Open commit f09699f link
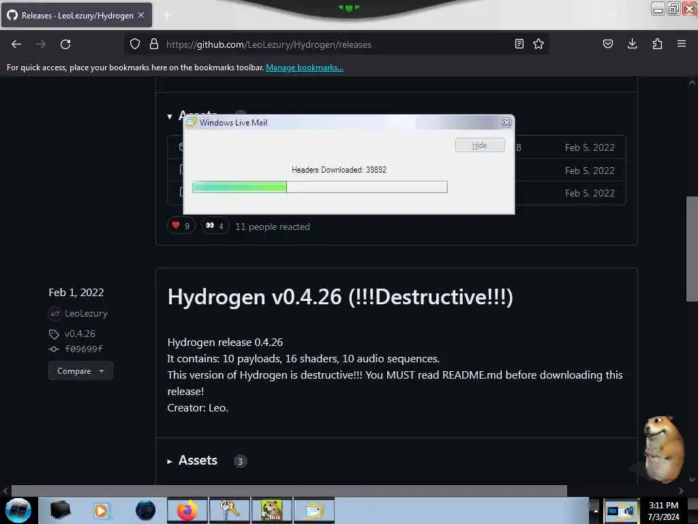698x524 pixels. coord(84,349)
